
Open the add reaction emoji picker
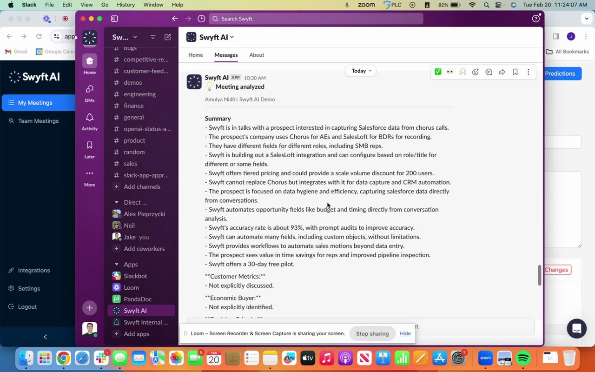point(476,72)
